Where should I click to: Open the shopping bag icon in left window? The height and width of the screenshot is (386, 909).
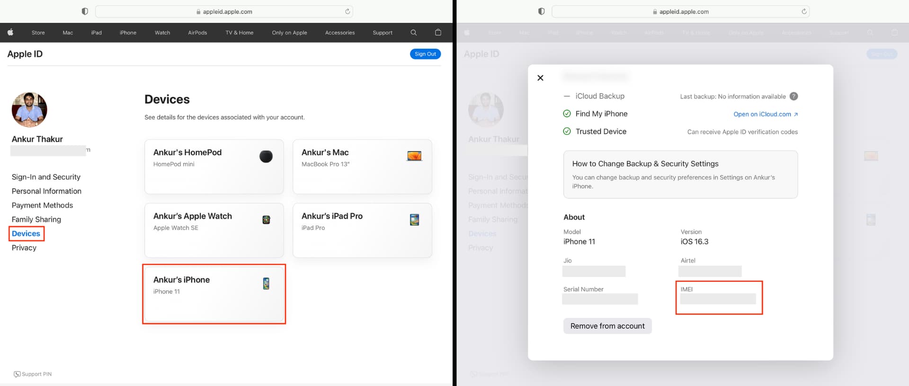tap(438, 32)
